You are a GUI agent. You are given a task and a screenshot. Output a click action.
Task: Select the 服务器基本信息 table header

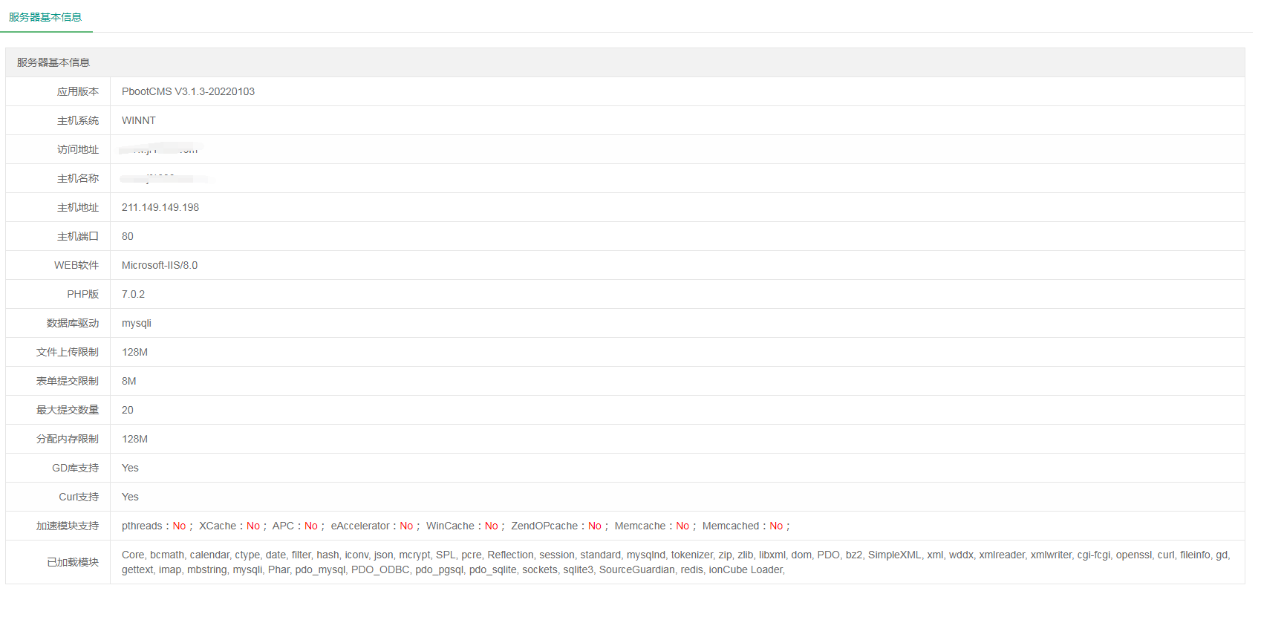click(625, 62)
